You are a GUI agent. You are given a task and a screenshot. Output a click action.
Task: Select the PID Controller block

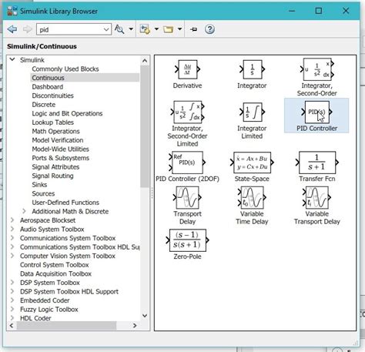[x=317, y=112]
